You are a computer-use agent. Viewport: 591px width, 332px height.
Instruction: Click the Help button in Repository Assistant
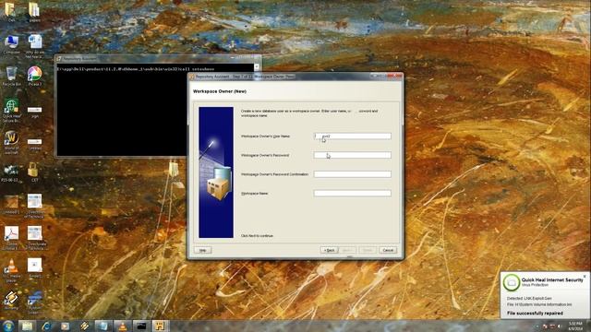point(203,250)
